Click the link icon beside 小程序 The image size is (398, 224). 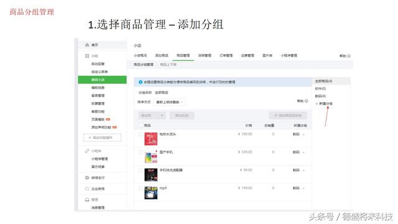click(87, 151)
